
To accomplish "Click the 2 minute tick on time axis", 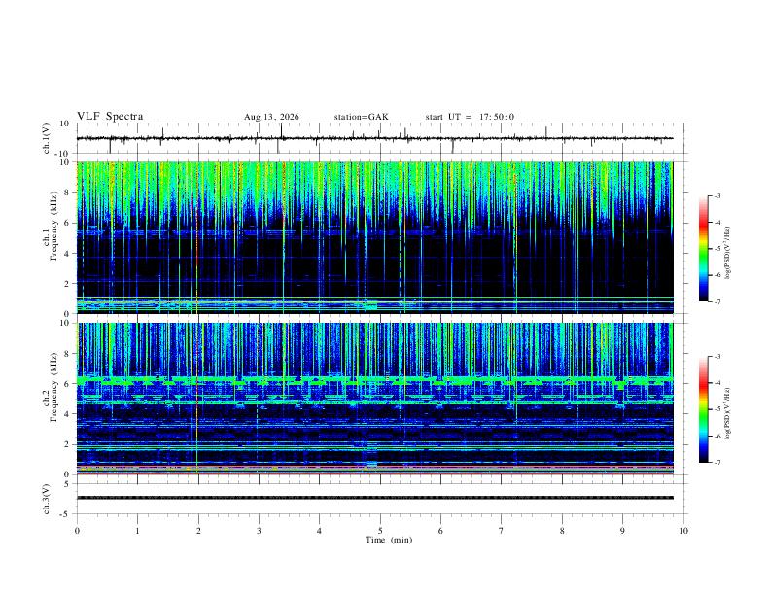I will click(198, 531).
